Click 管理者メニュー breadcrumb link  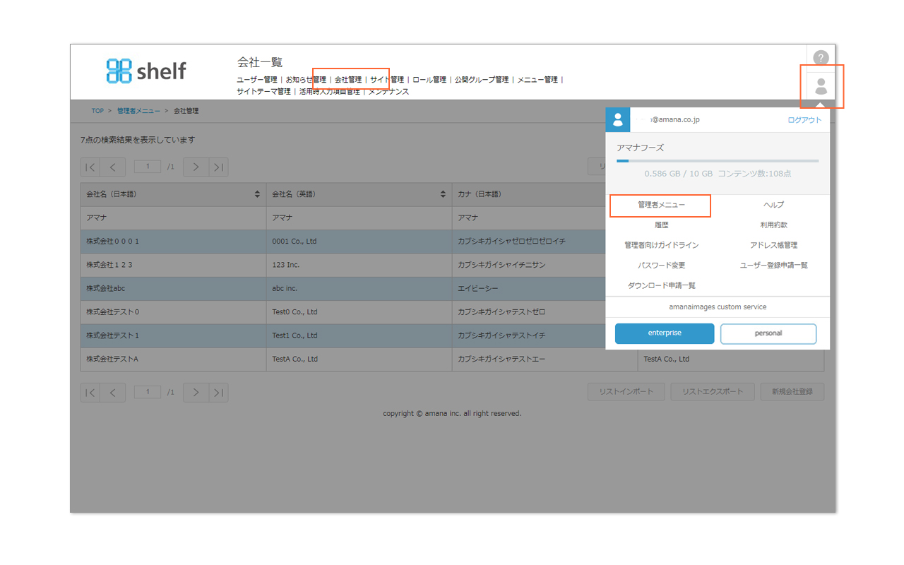(x=138, y=111)
